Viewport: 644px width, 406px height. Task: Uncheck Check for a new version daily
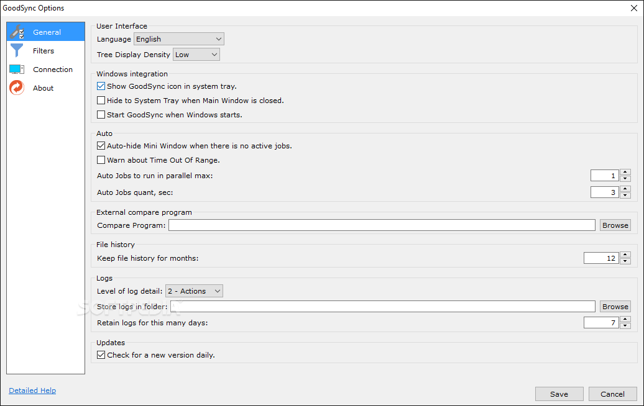click(x=101, y=354)
